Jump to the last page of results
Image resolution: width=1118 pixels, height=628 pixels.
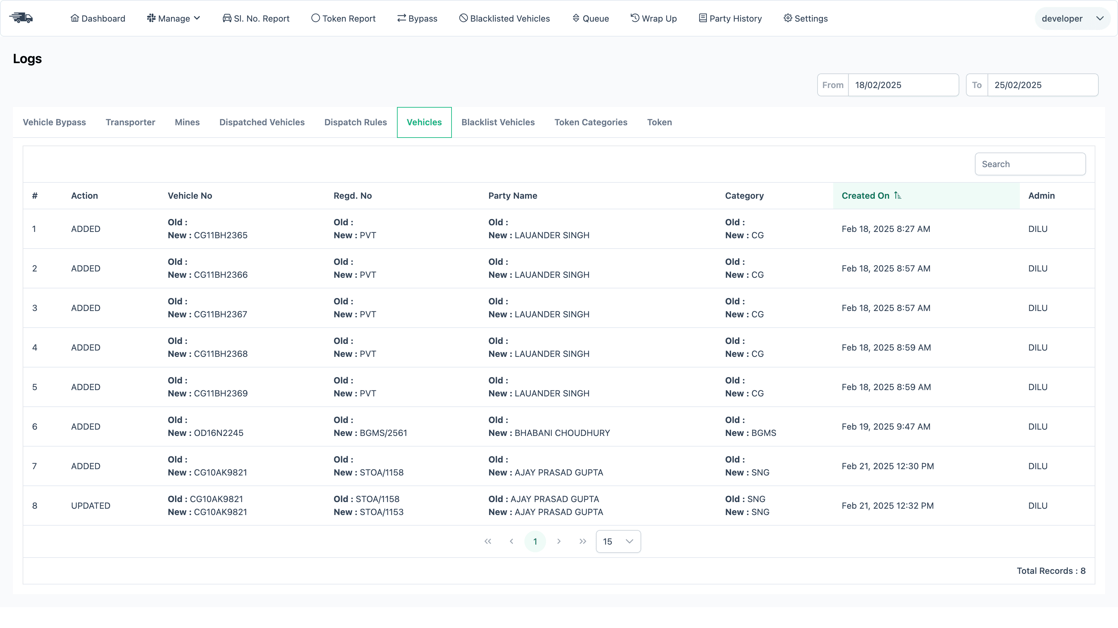582,541
